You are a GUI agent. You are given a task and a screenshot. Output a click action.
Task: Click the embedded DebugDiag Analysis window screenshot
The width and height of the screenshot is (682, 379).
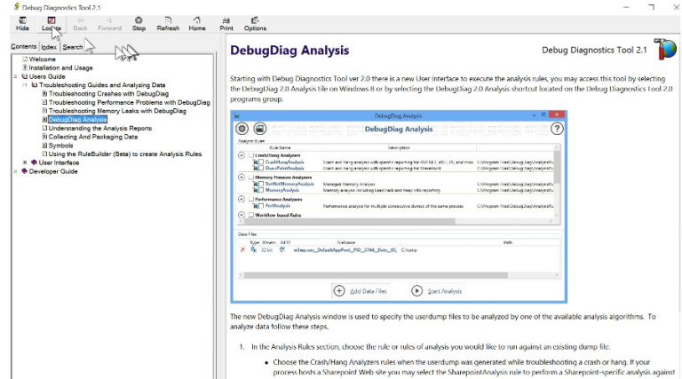click(398, 206)
